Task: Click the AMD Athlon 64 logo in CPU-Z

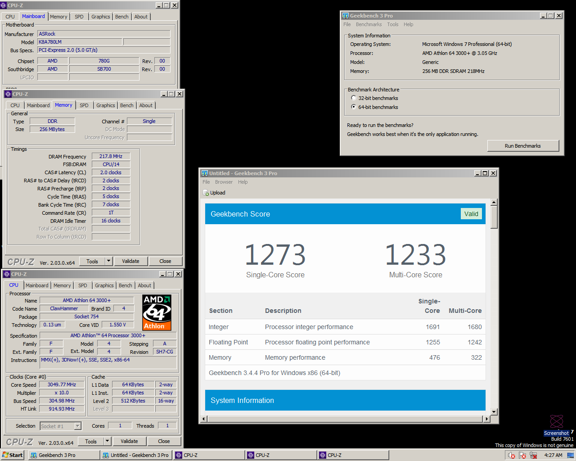Action: click(x=157, y=313)
